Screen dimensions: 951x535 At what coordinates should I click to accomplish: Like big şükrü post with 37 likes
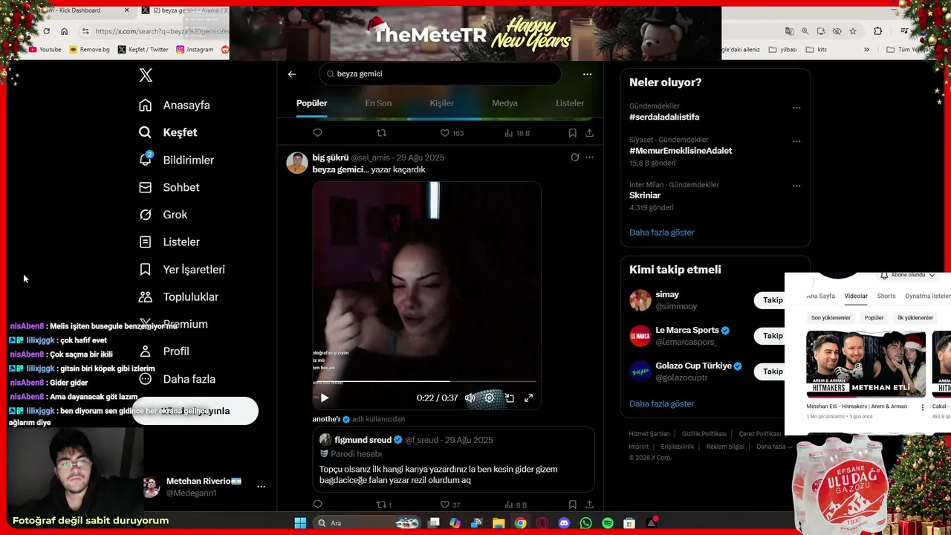tap(450, 505)
